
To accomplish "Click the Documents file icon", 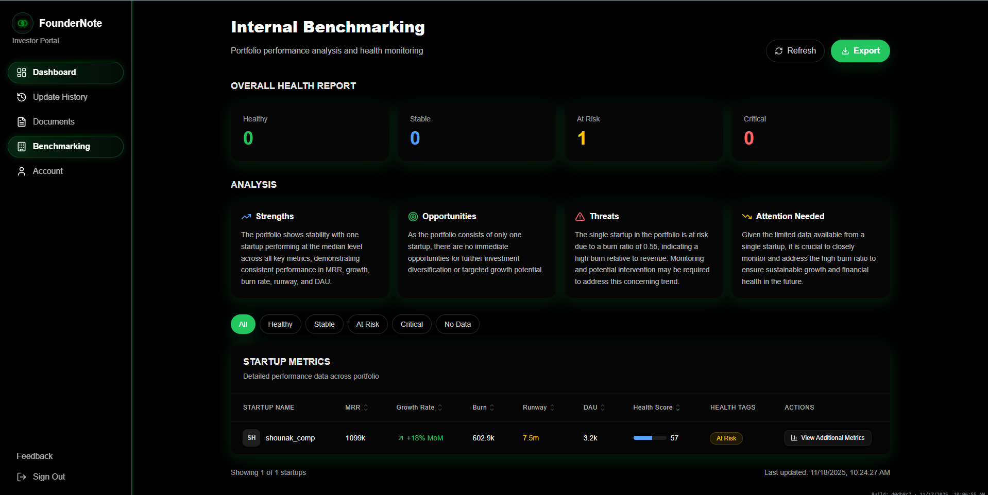I will [22, 122].
